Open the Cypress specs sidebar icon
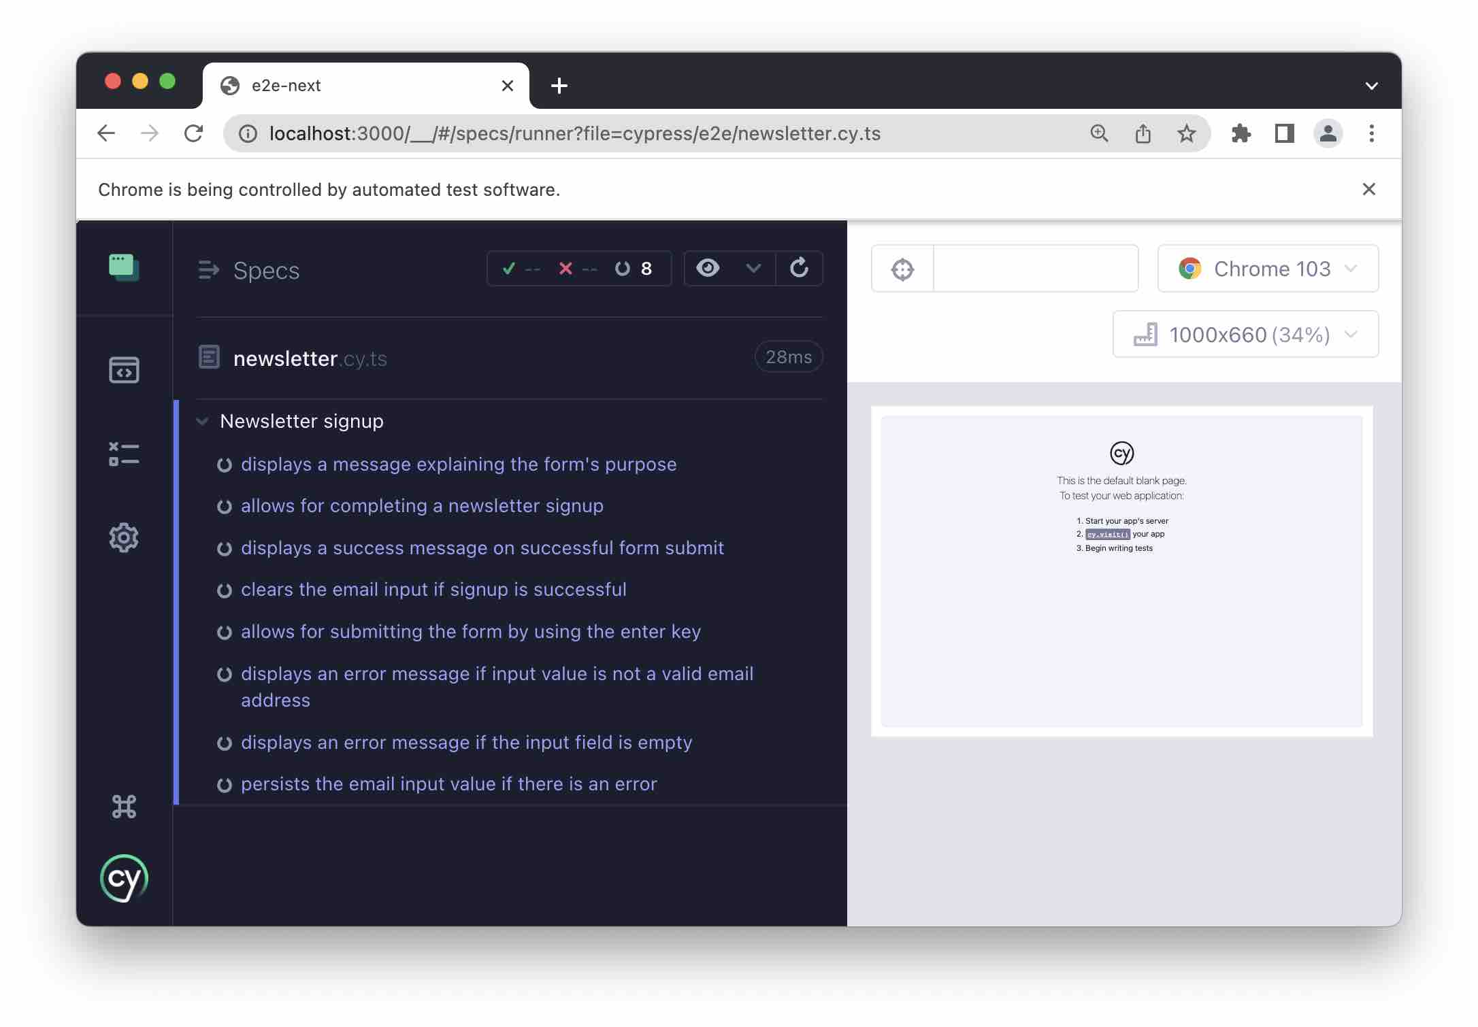 124,268
